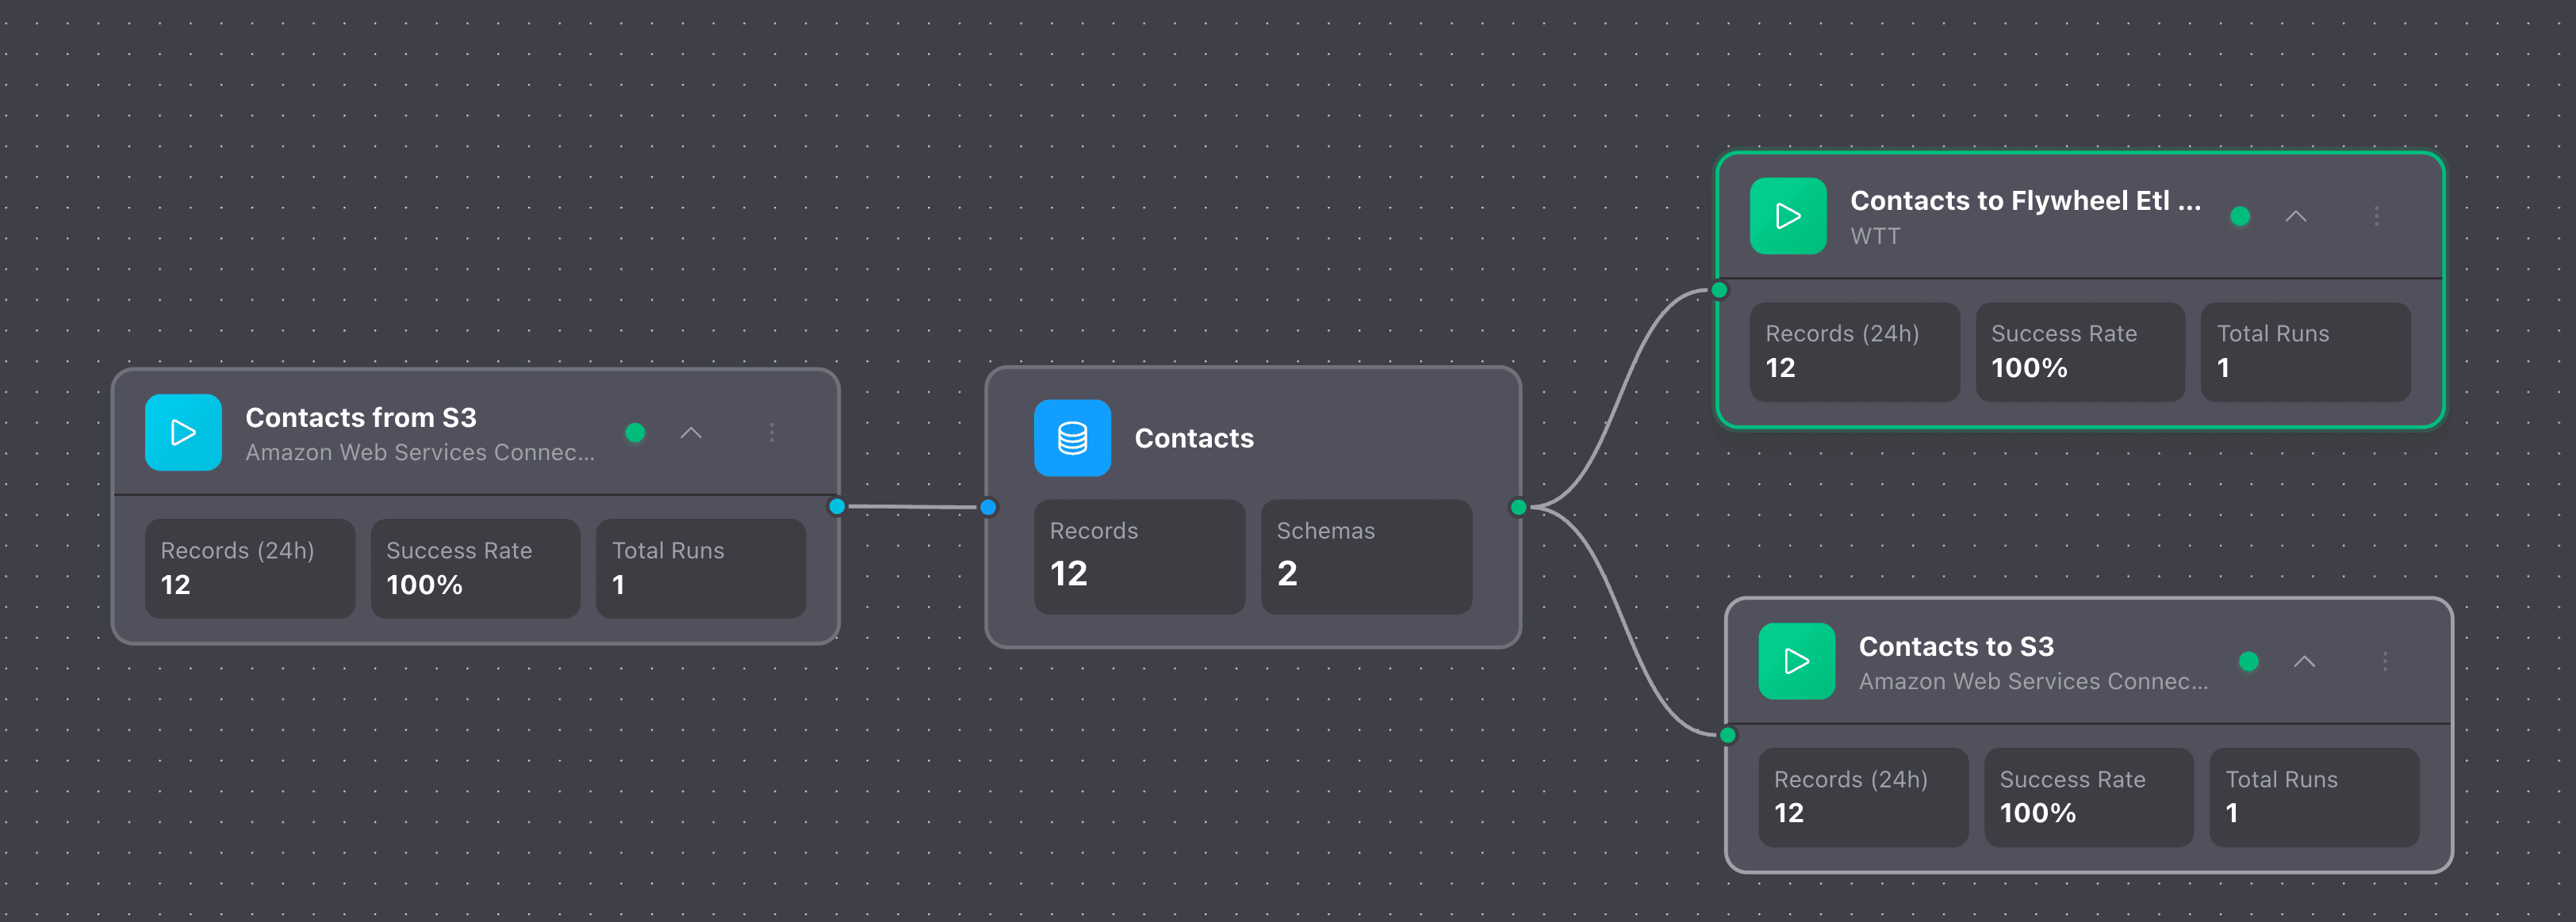Toggle the output port on Contacts from S3
The width and height of the screenshot is (2576, 922).
[x=837, y=508]
